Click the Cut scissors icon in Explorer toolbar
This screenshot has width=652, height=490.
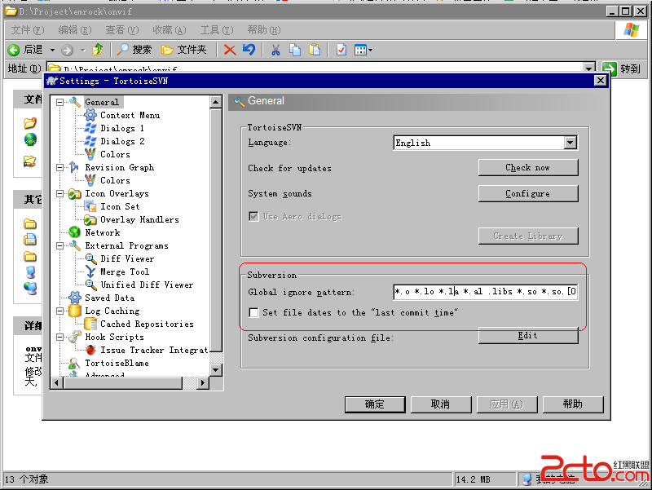pos(275,50)
